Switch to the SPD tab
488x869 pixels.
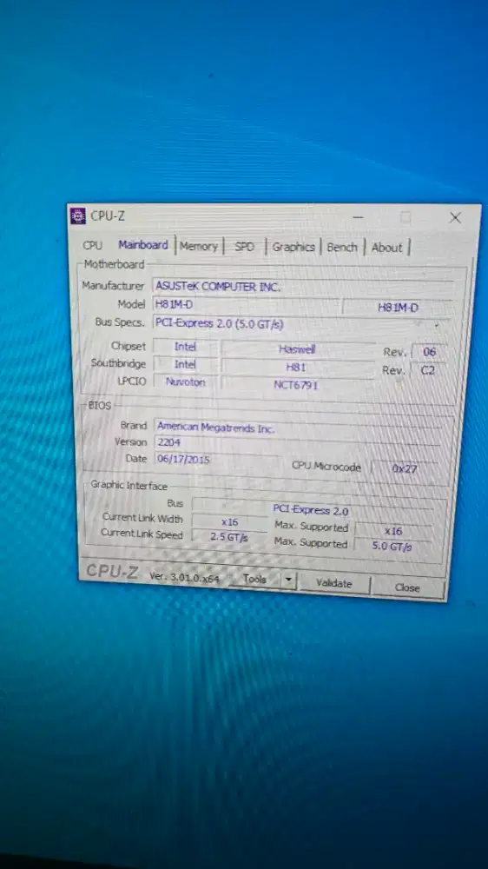(244, 247)
